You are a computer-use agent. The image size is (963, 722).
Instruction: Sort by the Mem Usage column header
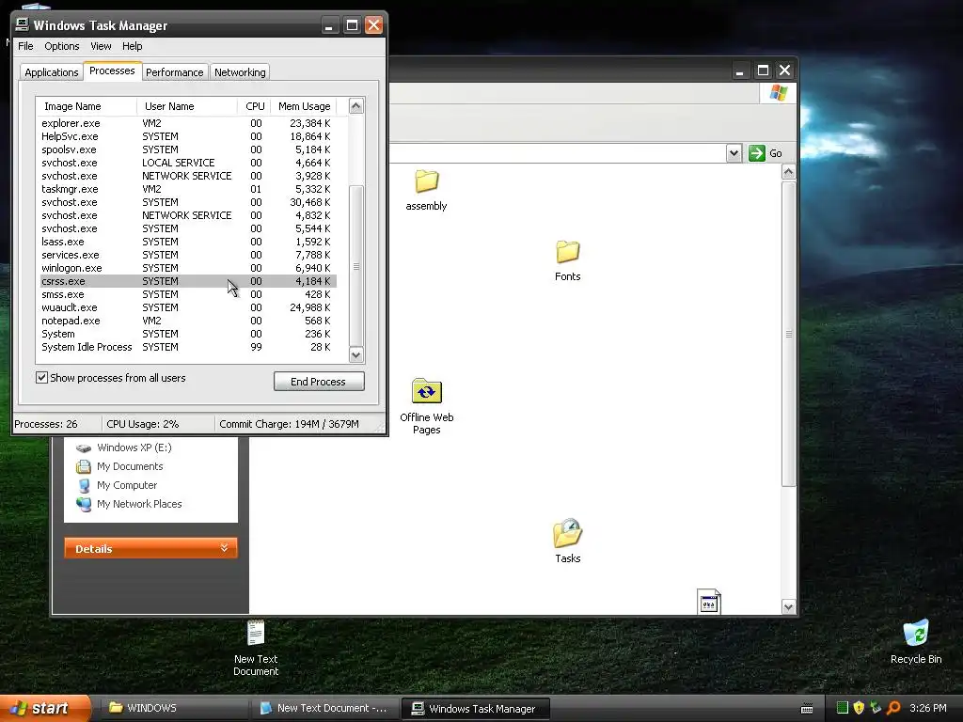tap(304, 106)
